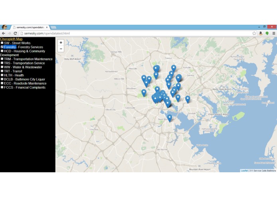Tick the TRT - Transit checkbox

pyautogui.click(x=2, y=71)
